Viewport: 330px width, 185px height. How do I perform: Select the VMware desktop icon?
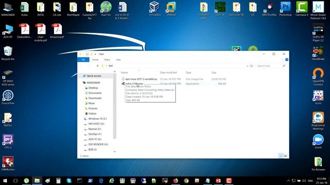[x=171, y=9]
